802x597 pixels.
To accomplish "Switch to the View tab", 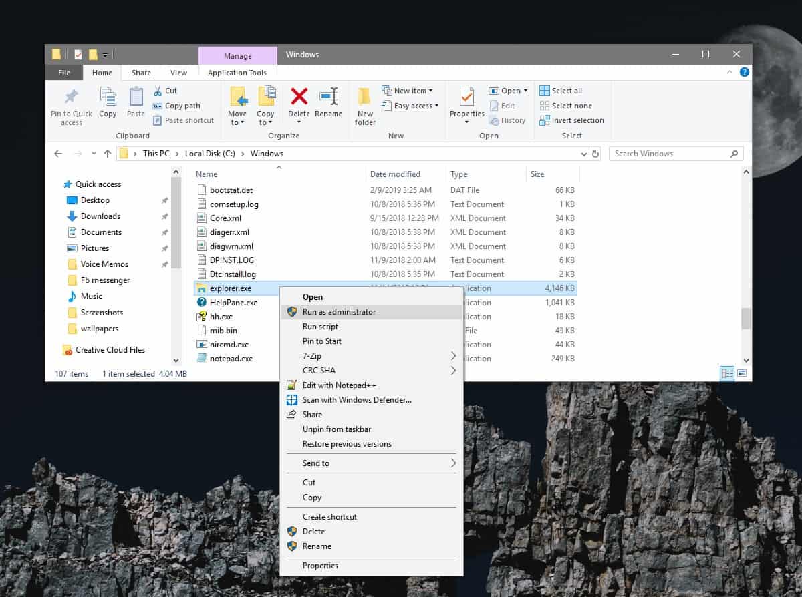I will click(178, 72).
